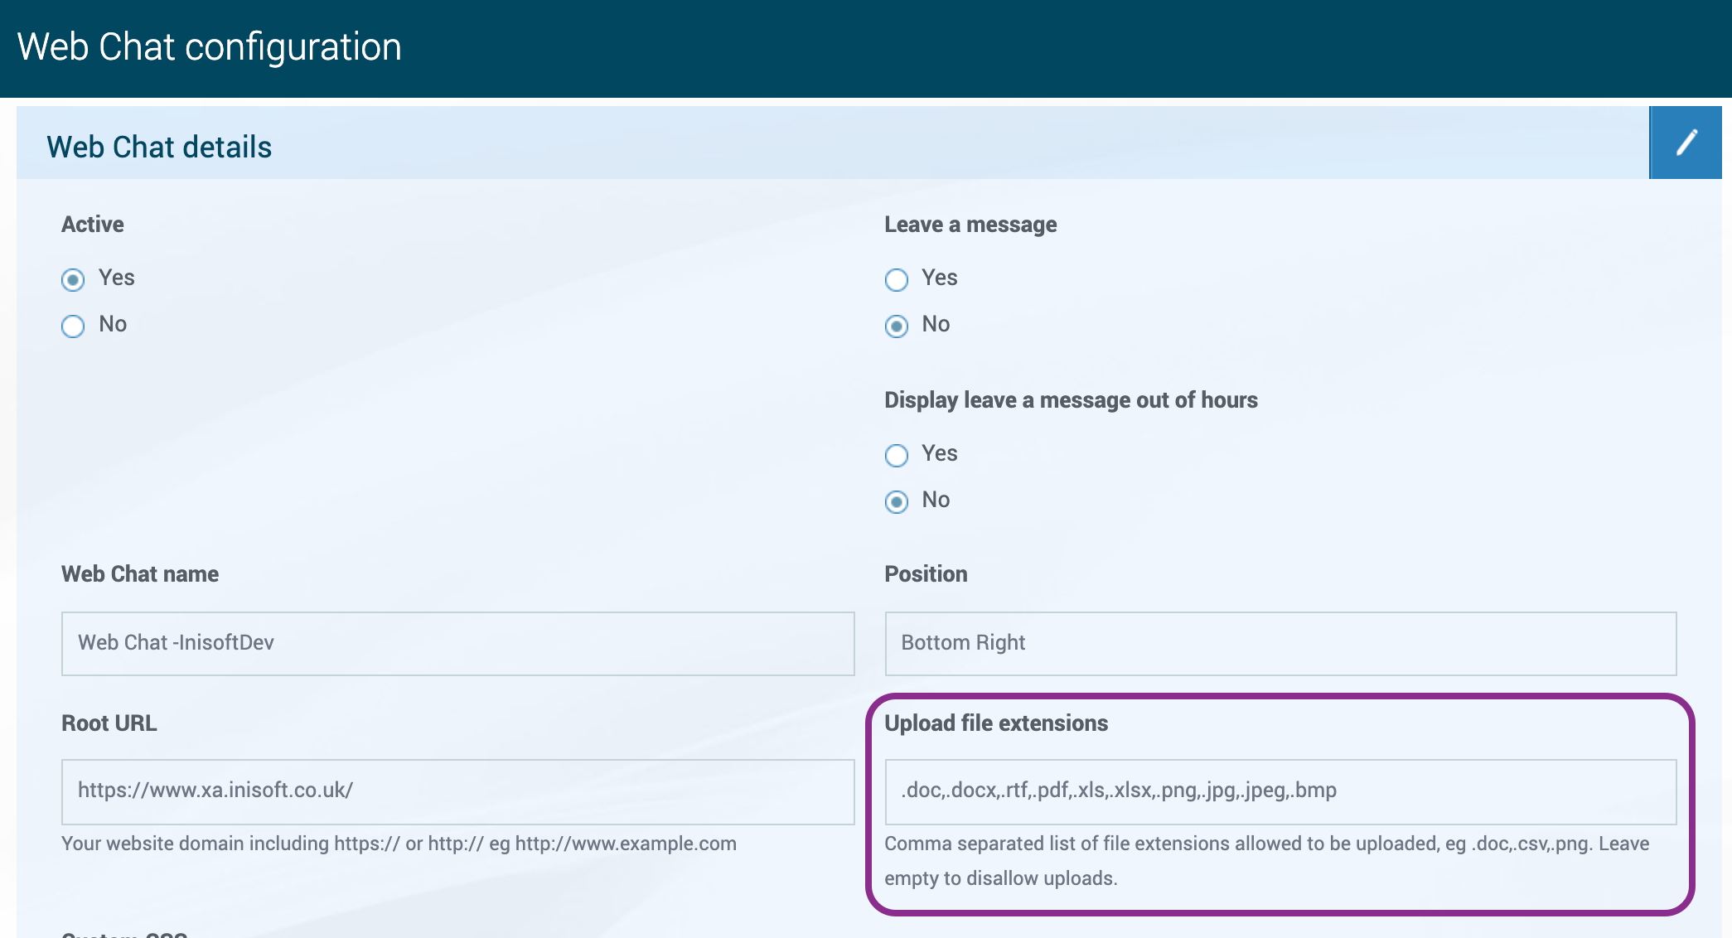This screenshot has width=1732, height=938.
Task: Enable Yes for out of hours message
Action: click(897, 456)
